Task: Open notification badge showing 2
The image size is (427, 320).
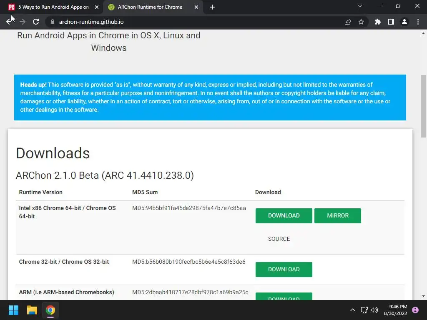Action: pyautogui.click(x=415, y=310)
